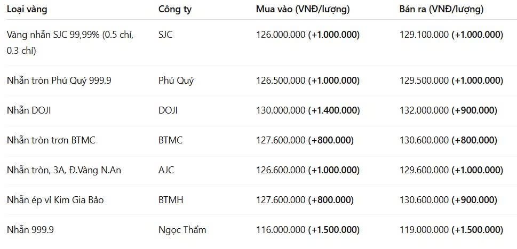Select the 'Mua vào (VNĐ/lượng)' header

click(x=303, y=10)
